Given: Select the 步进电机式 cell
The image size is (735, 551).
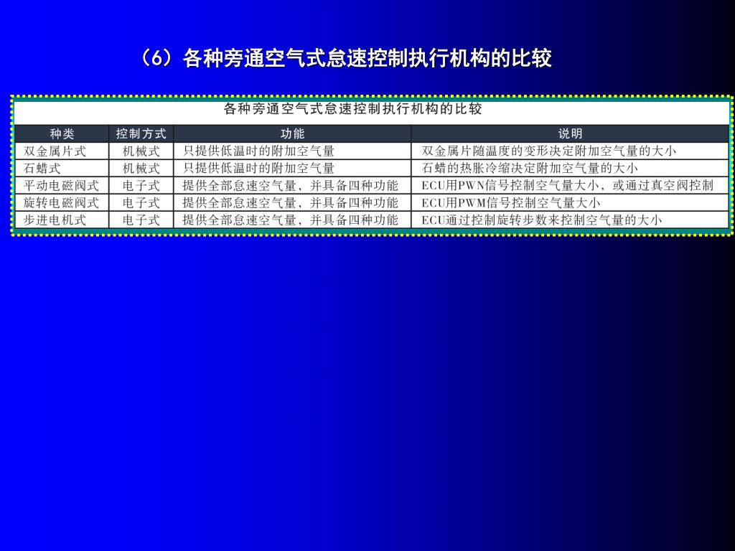Looking at the screenshot, I should (x=62, y=220).
